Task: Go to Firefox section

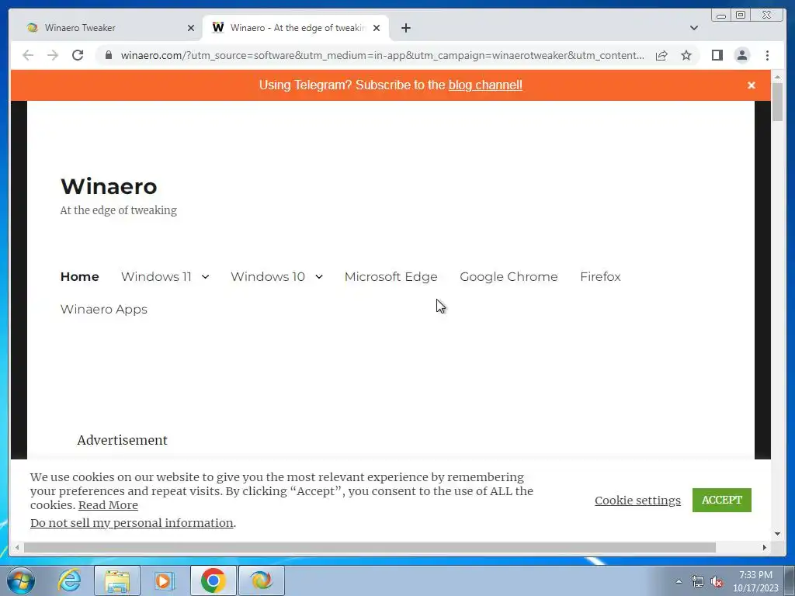Action: coord(600,277)
